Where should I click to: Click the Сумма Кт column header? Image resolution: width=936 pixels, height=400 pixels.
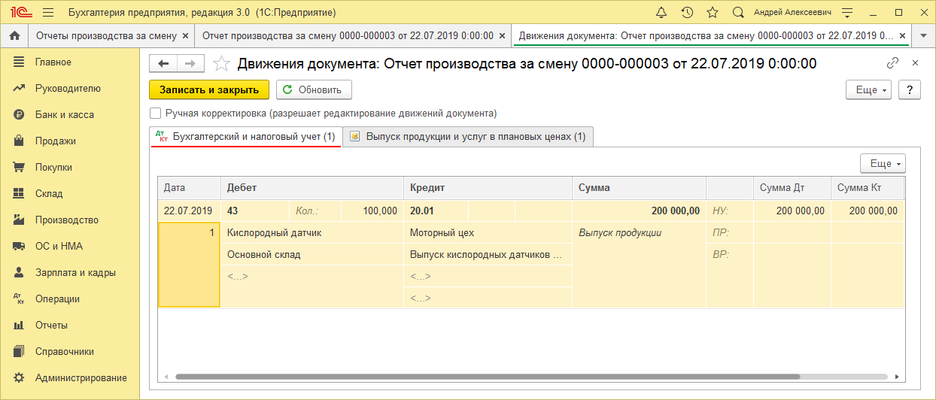tap(867, 187)
